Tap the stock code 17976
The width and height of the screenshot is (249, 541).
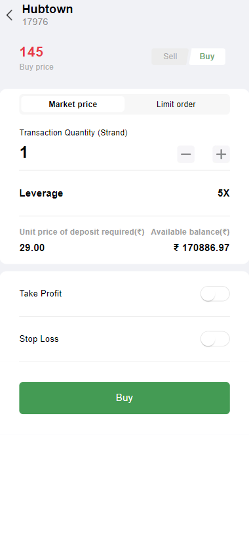pyautogui.click(x=35, y=22)
